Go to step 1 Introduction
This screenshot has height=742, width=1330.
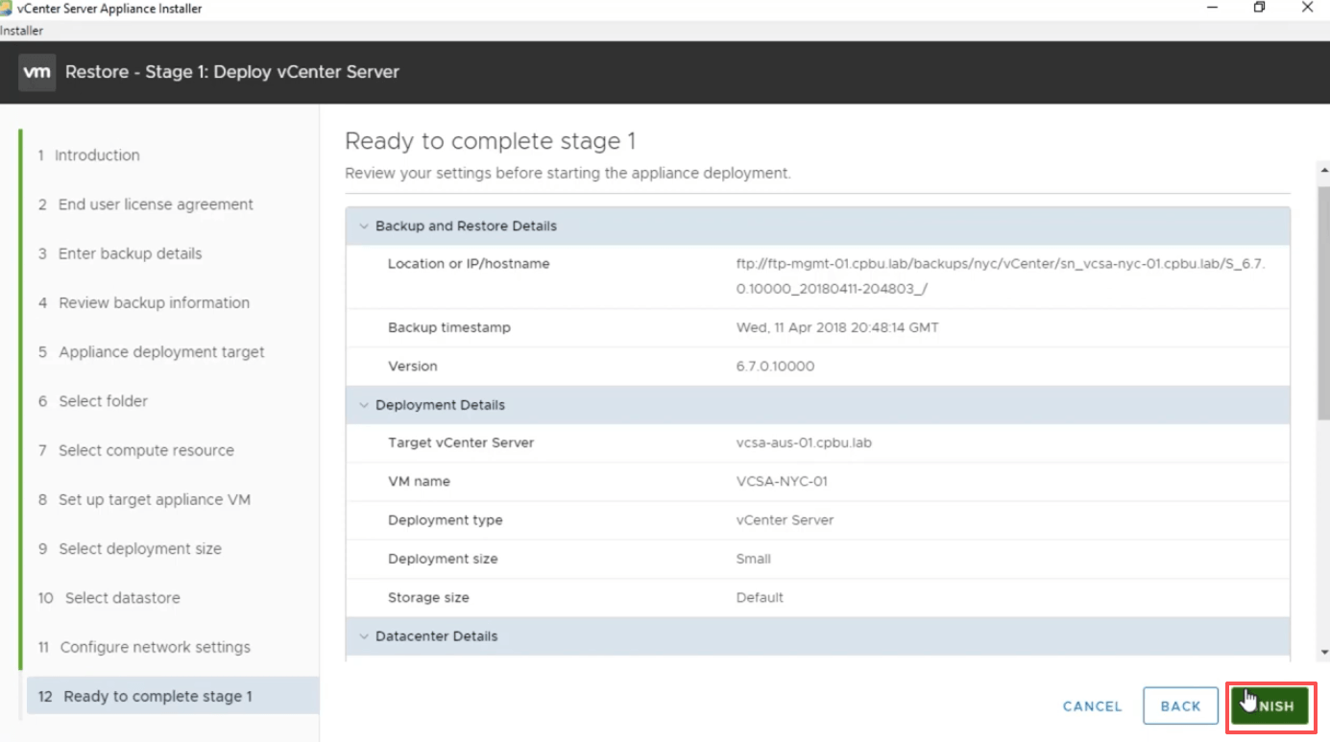click(89, 156)
